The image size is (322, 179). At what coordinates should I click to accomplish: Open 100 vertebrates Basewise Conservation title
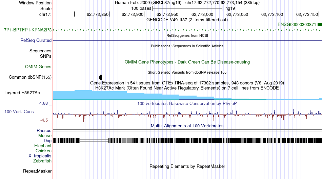pyautogui.click(x=187, y=103)
